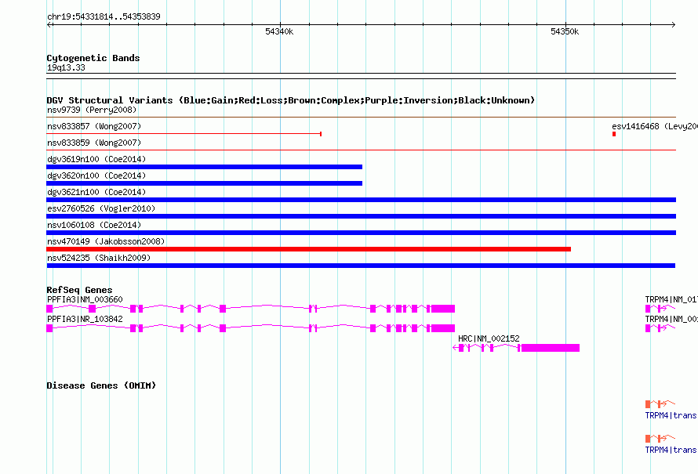Open the nsv1060108 (Coe2014) variant label
698x474 pixels.
[94, 225]
